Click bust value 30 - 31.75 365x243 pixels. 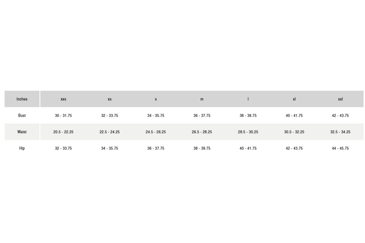coord(63,116)
